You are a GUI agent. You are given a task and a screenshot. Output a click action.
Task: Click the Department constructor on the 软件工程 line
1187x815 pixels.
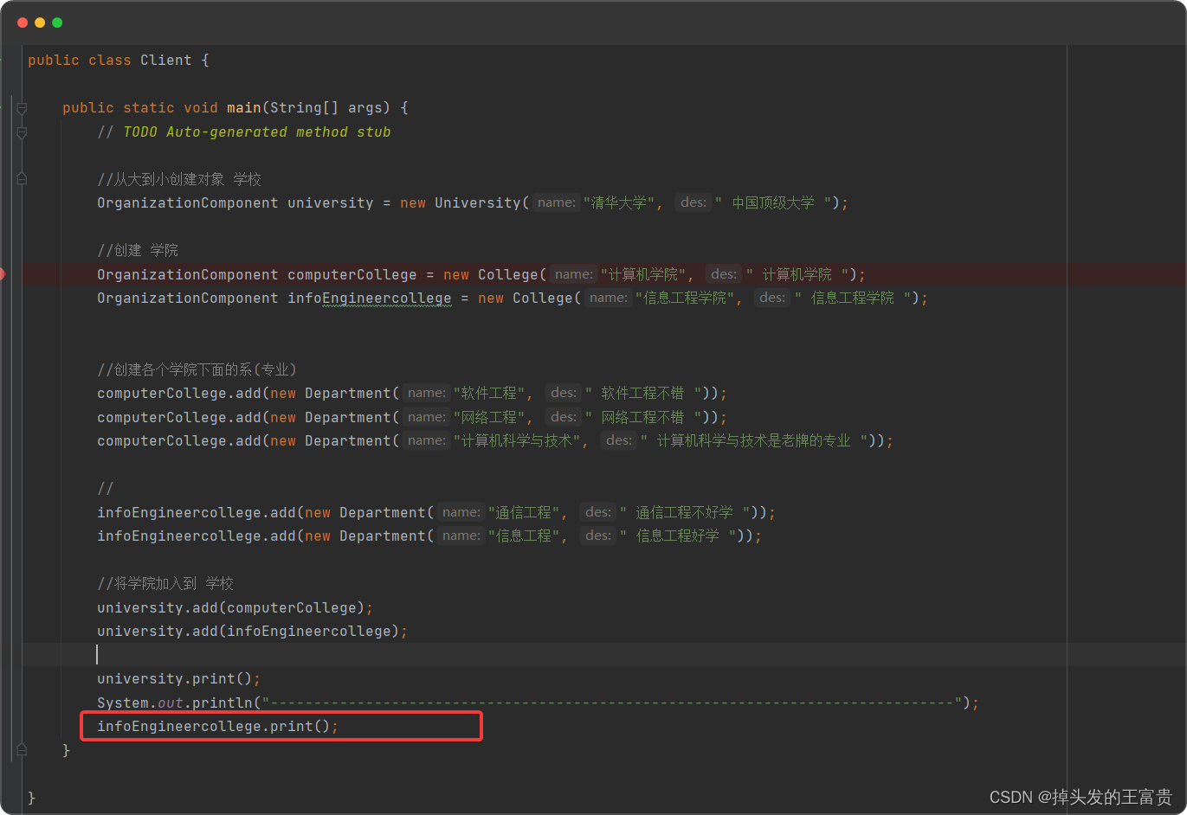[348, 394]
